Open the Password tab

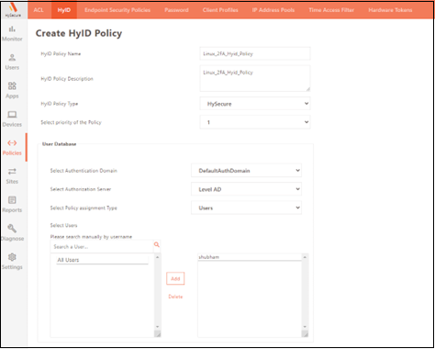[176, 10]
